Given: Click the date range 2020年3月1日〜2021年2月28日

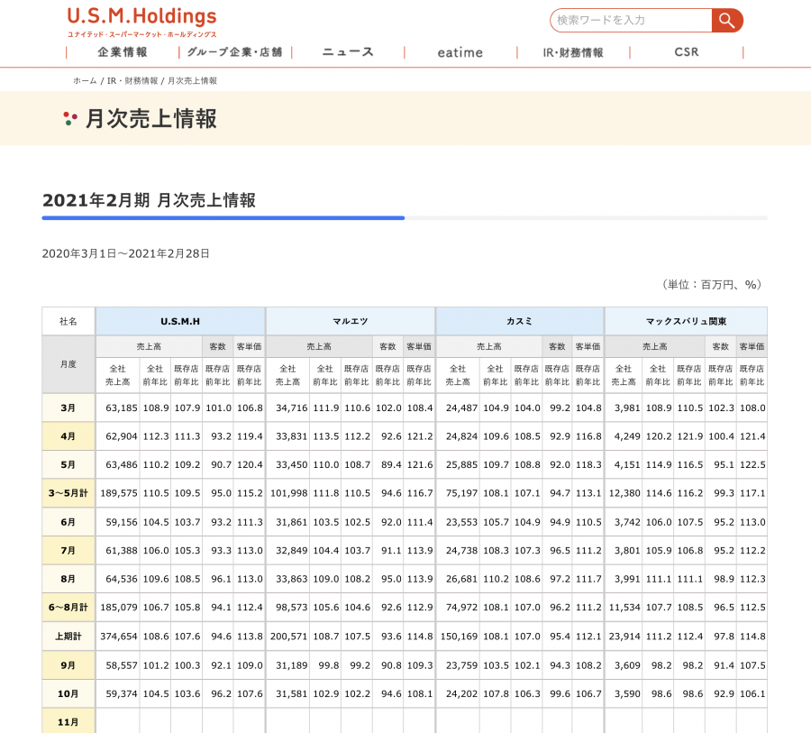Looking at the screenshot, I should click(125, 253).
